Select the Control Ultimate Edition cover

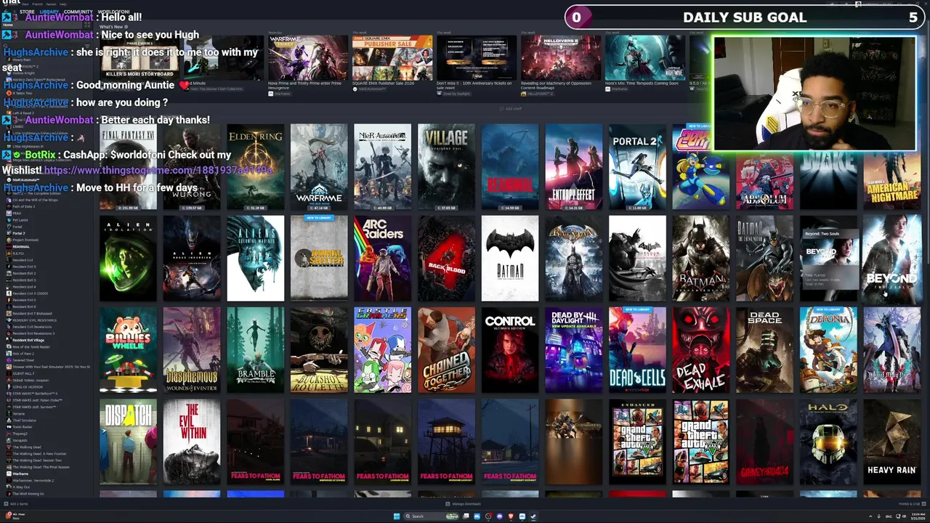coord(510,349)
